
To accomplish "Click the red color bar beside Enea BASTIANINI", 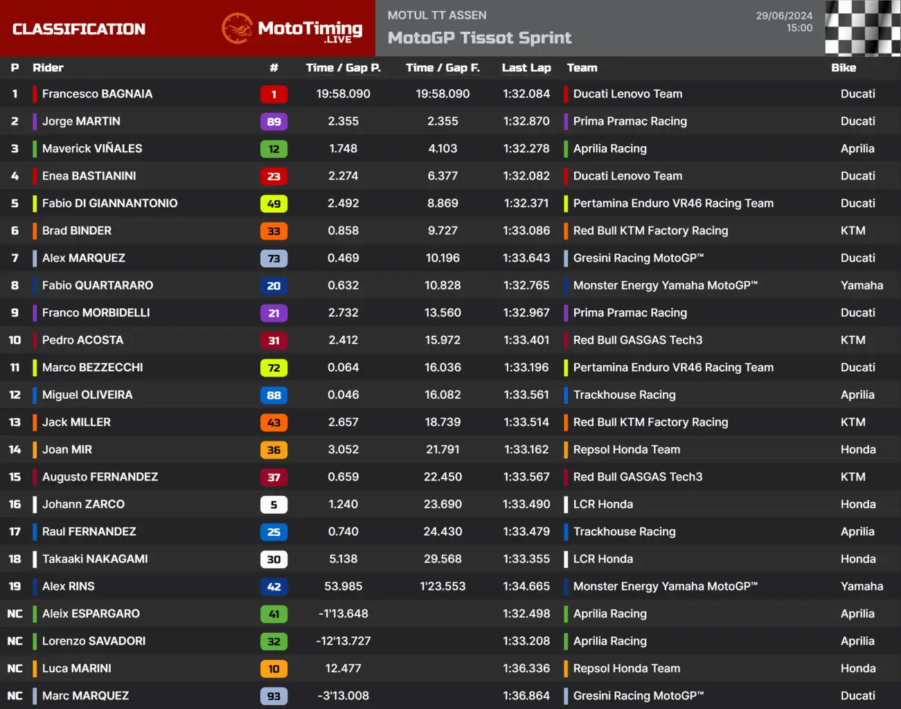I will click(35, 177).
